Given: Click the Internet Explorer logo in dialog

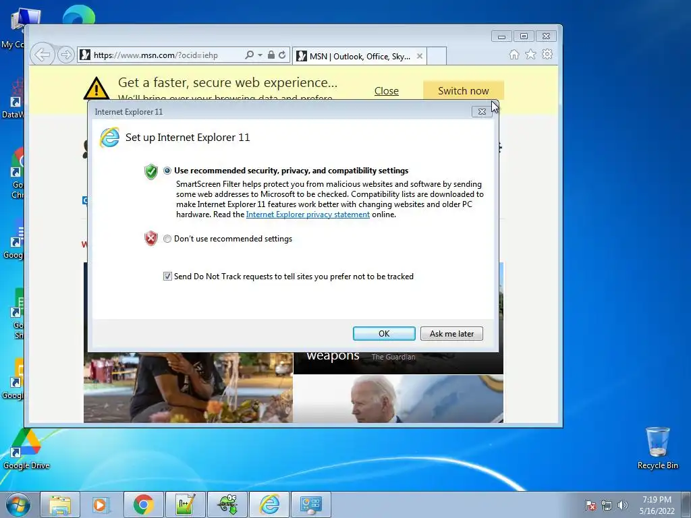Looking at the screenshot, I should coord(109,138).
